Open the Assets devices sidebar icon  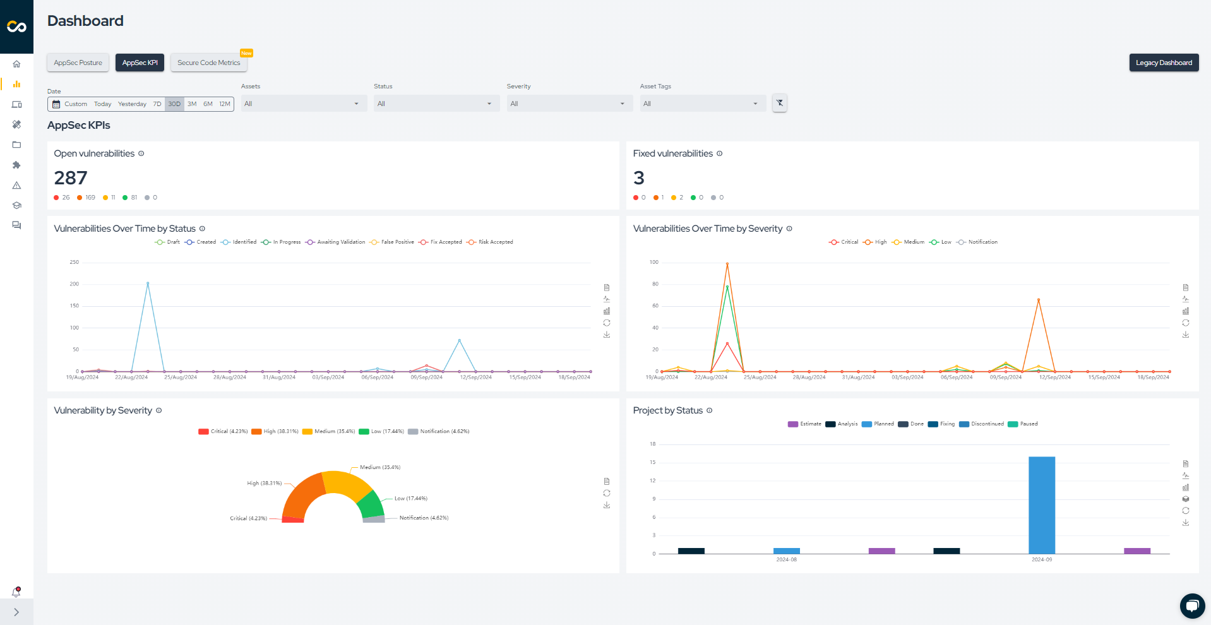[x=16, y=104]
